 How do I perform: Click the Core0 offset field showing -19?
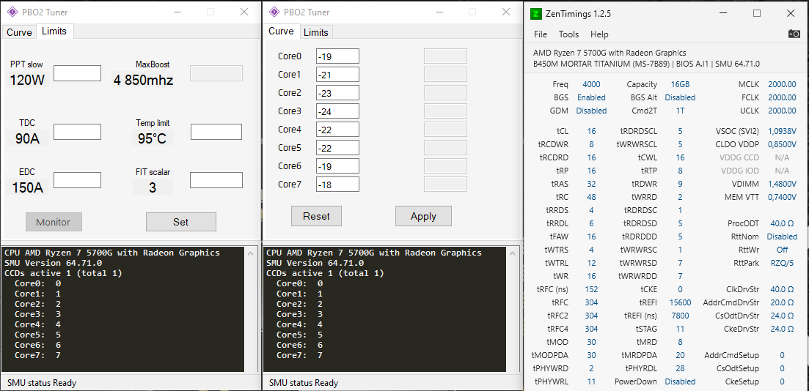click(337, 56)
